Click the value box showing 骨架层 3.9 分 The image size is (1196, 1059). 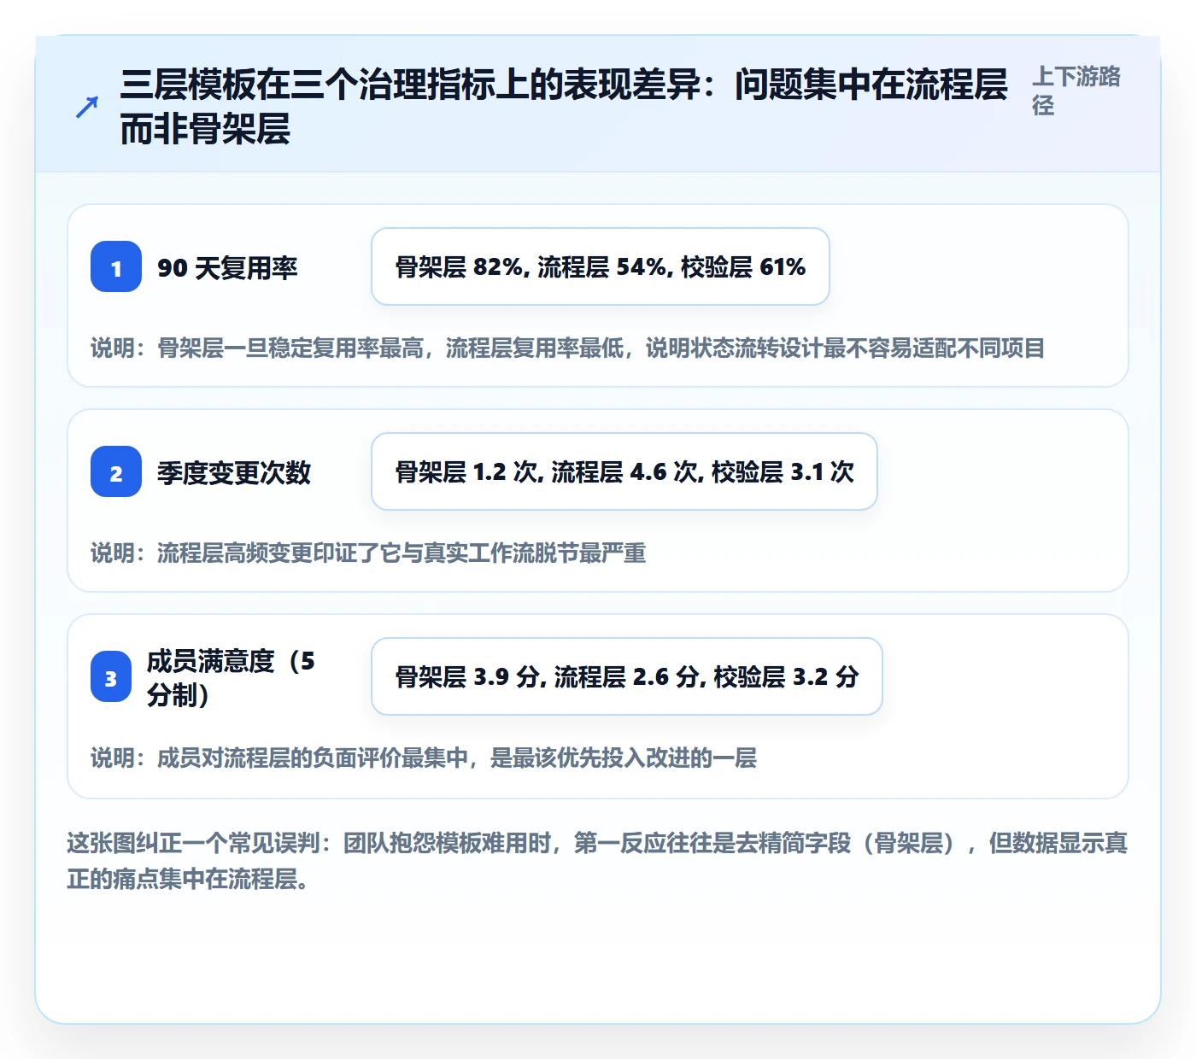click(627, 676)
